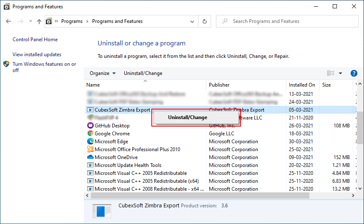
Task: Click Uninstall/Change in the toolbar
Action: (143, 73)
